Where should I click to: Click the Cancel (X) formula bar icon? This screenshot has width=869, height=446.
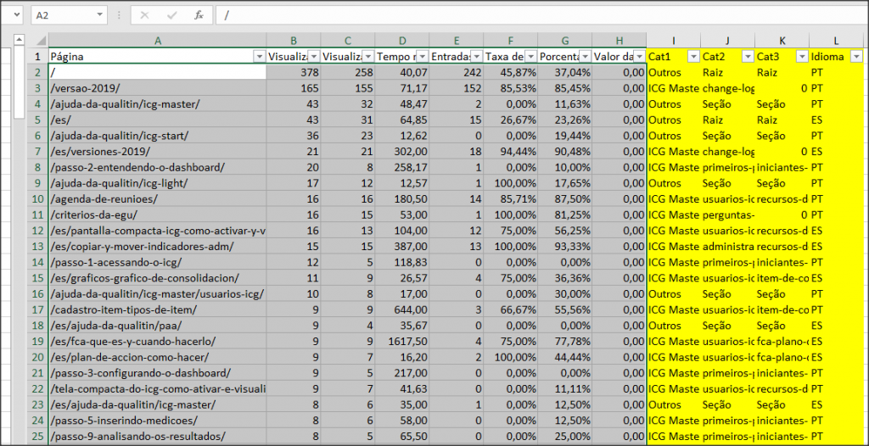click(x=144, y=15)
